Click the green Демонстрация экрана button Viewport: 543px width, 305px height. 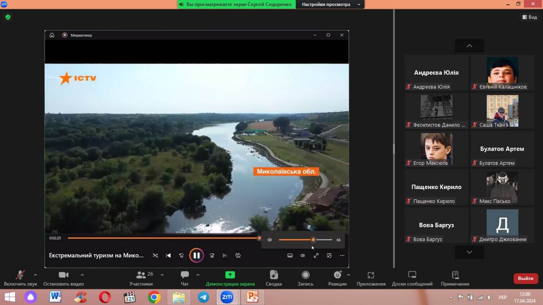click(x=230, y=278)
